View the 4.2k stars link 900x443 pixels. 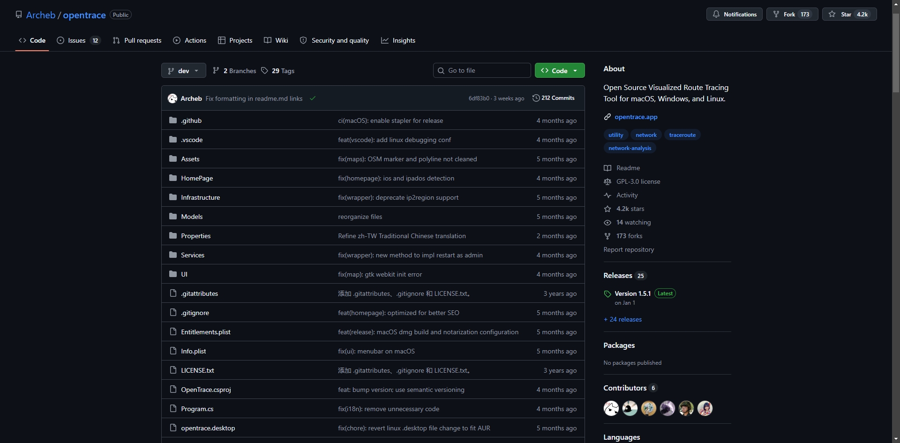[624, 209]
